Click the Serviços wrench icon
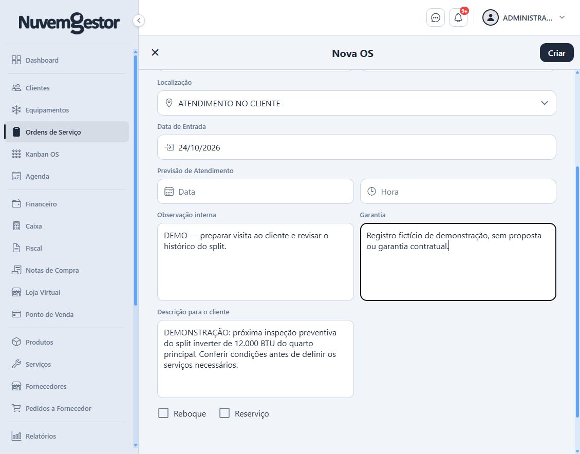This screenshot has width=580, height=454. pos(16,364)
